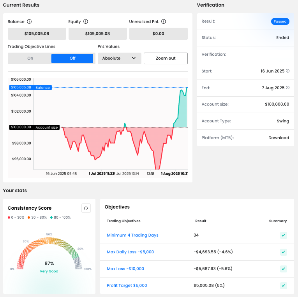Click the Balance info icon
298x297 pixels.
click(29, 22)
